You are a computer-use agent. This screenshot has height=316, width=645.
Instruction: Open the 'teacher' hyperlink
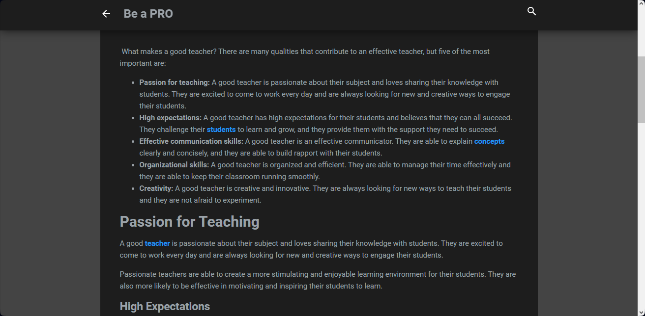coord(157,243)
